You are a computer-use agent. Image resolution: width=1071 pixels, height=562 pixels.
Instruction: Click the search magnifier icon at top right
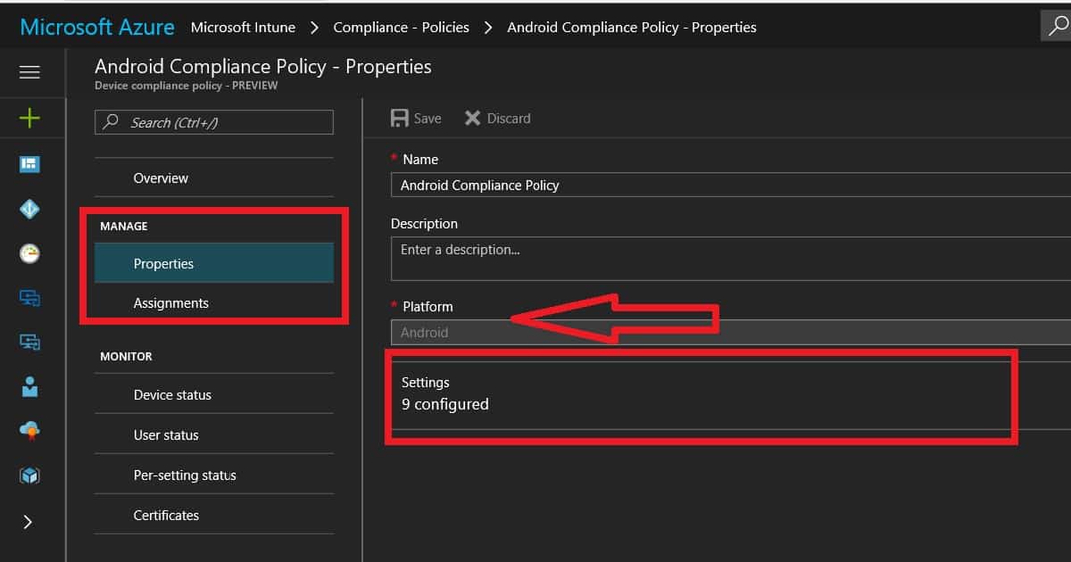tap(1058, 27)
